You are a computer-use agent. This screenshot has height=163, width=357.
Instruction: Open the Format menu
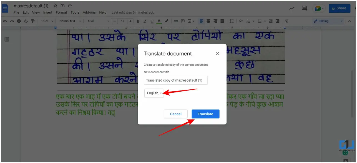pos(61,12)
